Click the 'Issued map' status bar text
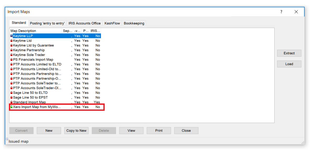The height and width of the screenshot is (151, 313). [19, 141]
